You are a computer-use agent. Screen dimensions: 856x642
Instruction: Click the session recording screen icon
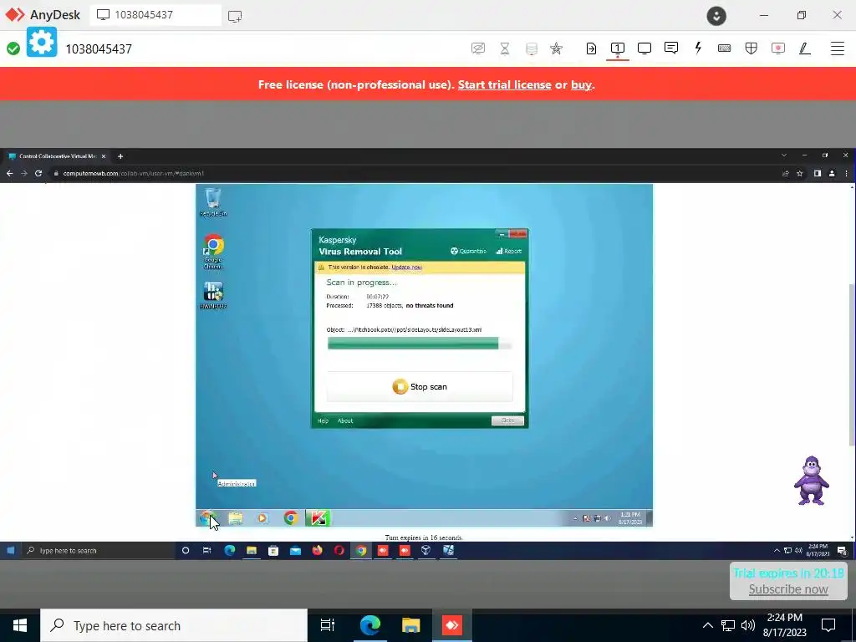coord(778,48)
